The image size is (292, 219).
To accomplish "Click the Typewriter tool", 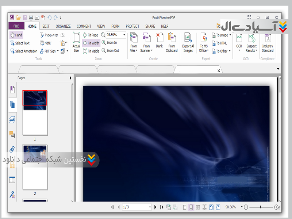I will pos(49,35).
